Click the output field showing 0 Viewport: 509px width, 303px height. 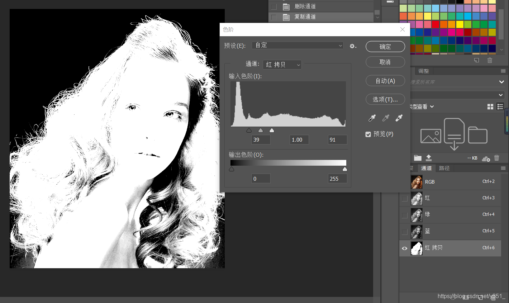click(x=261, y=179)
